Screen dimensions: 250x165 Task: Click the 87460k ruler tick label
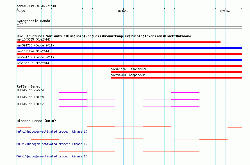click(x=123, y=11)
